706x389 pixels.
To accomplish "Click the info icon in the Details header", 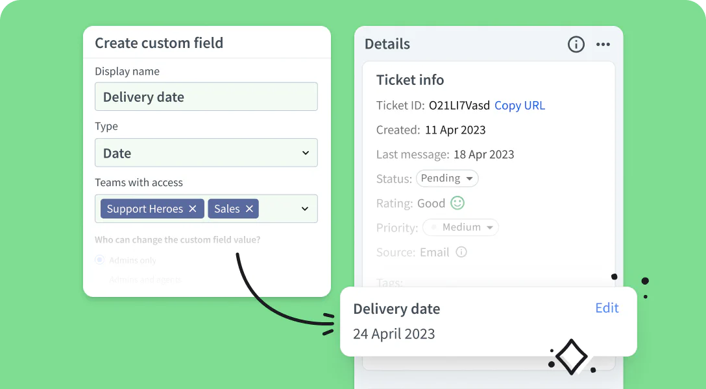I will 576,45.
